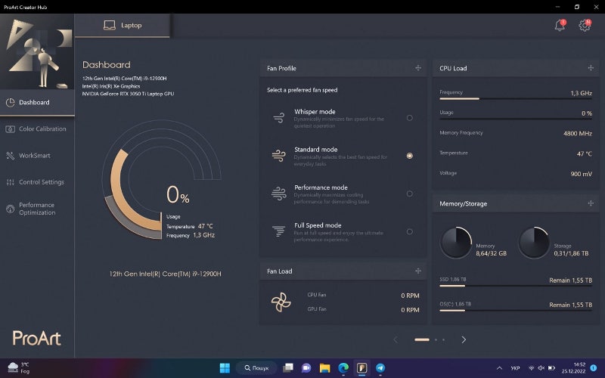Click the Performance Optimization sidebar icon
605x378 pixels.
[11, 209]
